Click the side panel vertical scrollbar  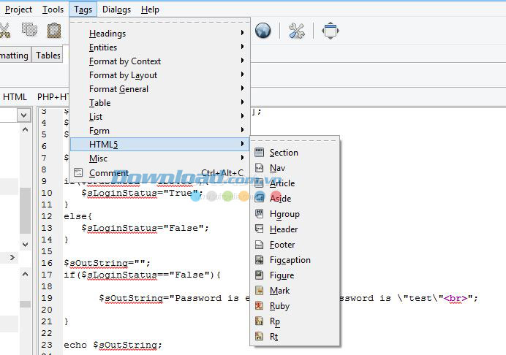(24, 212)
